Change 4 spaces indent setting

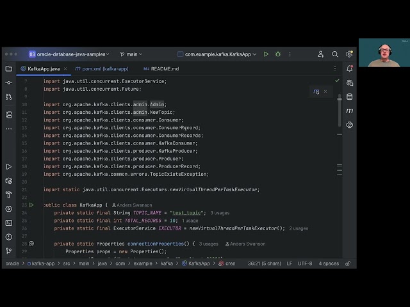click(x=329, y=264)
